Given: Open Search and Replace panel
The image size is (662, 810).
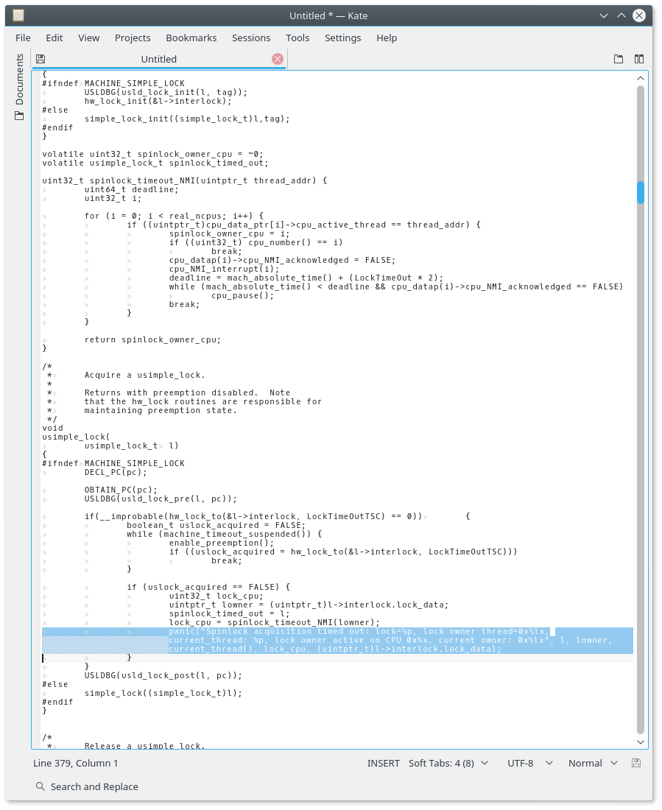Looking at the screenshot, I should (x=87, y=786).
